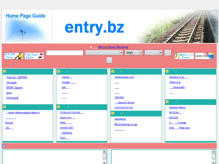
Task: Click the arrow icon above nikkansports.com section
Action: click(x=113, y=71)
